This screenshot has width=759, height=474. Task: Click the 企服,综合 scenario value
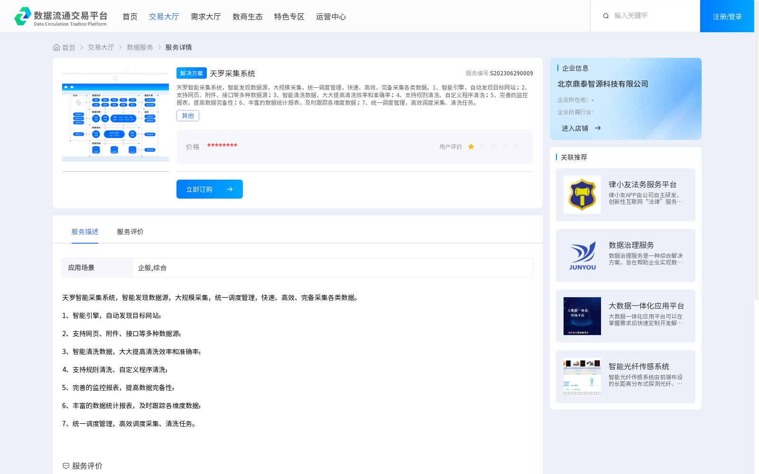[152, 268]
